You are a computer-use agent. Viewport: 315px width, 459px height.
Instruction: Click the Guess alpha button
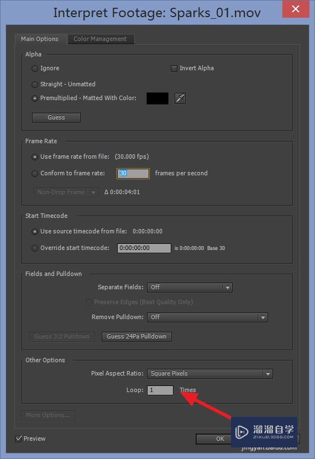tap(56, 118)
